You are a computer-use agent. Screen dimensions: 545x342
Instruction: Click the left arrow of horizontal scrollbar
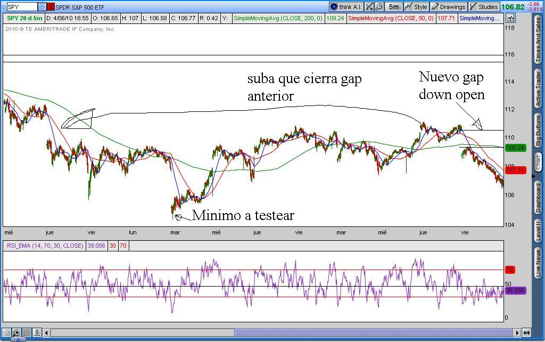click(47, 332)
